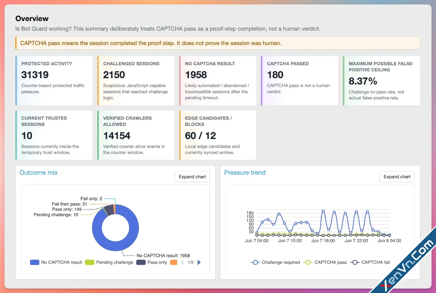The image size is (436, 293).
Task: Toggle the Challenge required series legend
Action: coord(275,262)
